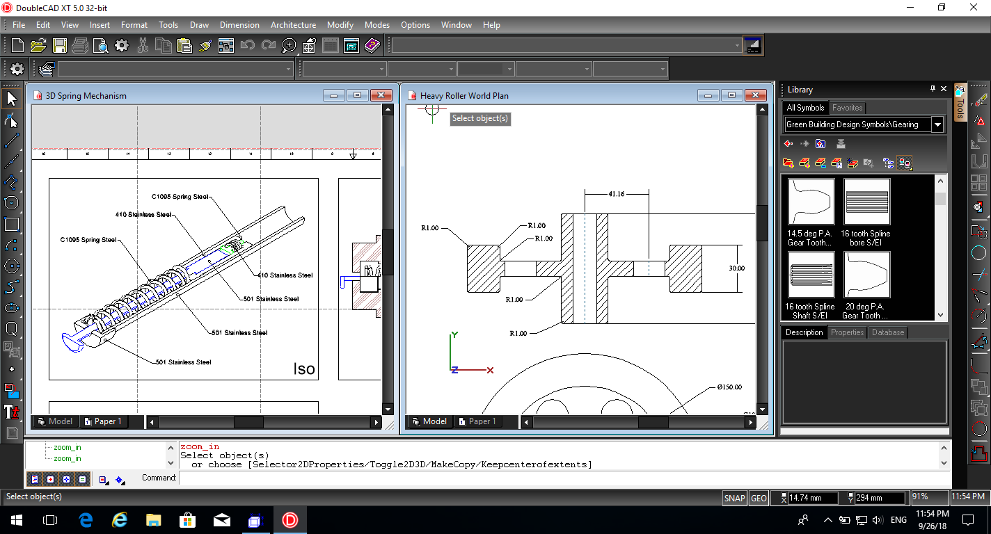Pin the Library panel with pushpin

tap(933, 89)
